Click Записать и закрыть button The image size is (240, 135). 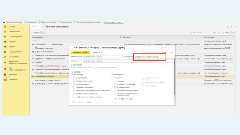[80, 52]
